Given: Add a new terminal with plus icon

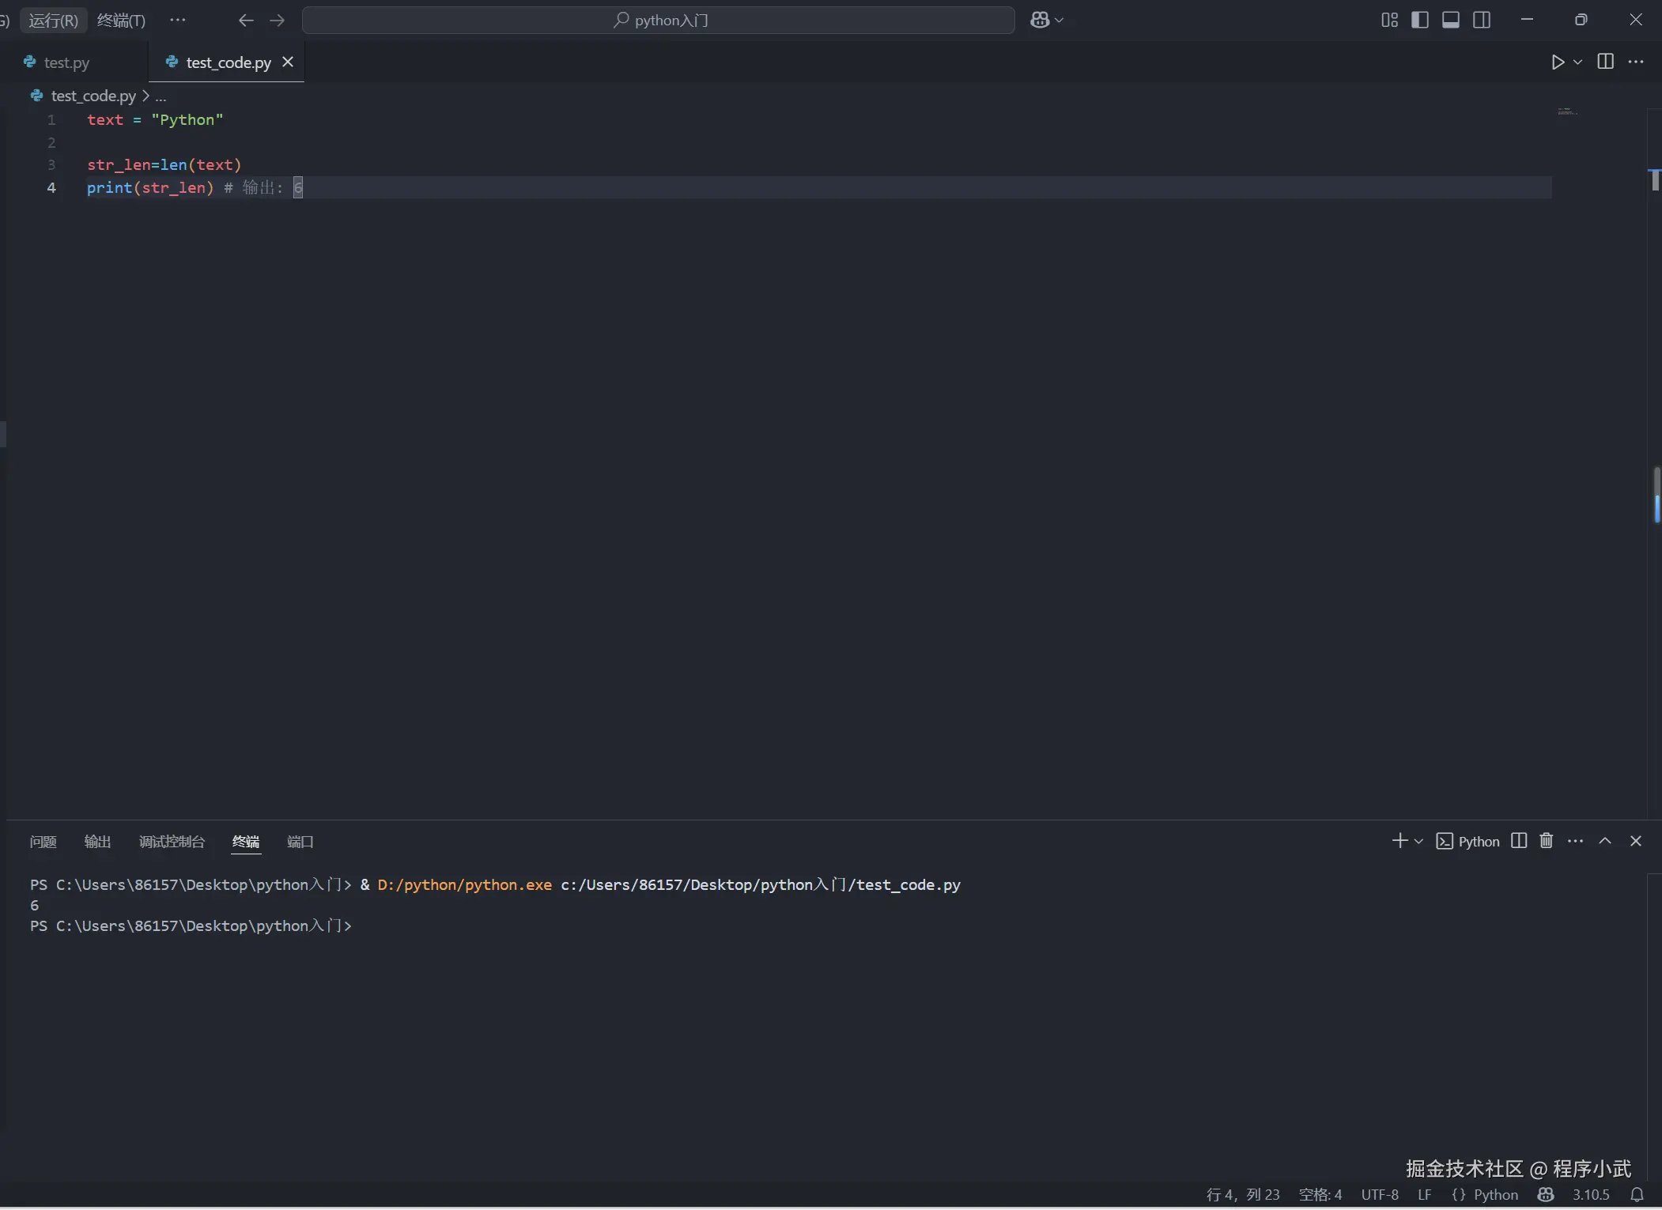Looking at the screenshot, I should [x=1399, y=841].
